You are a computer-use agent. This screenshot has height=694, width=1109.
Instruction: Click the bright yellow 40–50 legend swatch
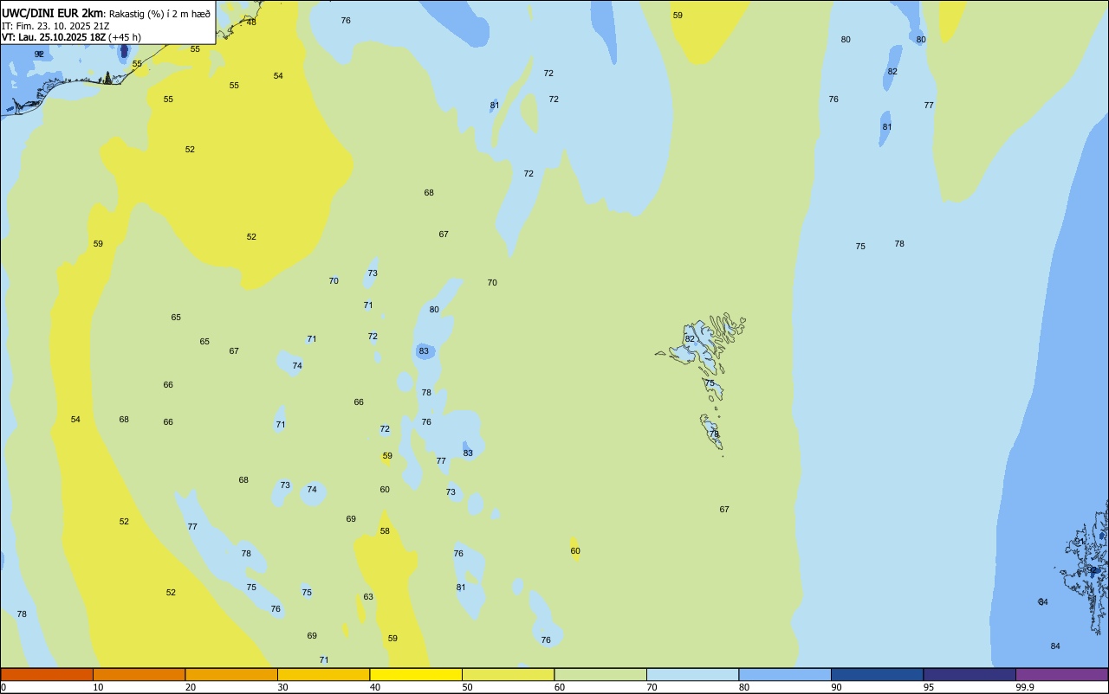(x=416, y=674)
